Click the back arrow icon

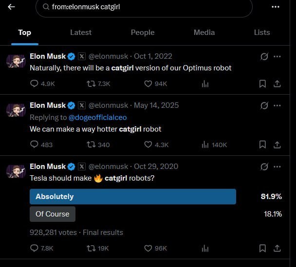tap(11, 7)
